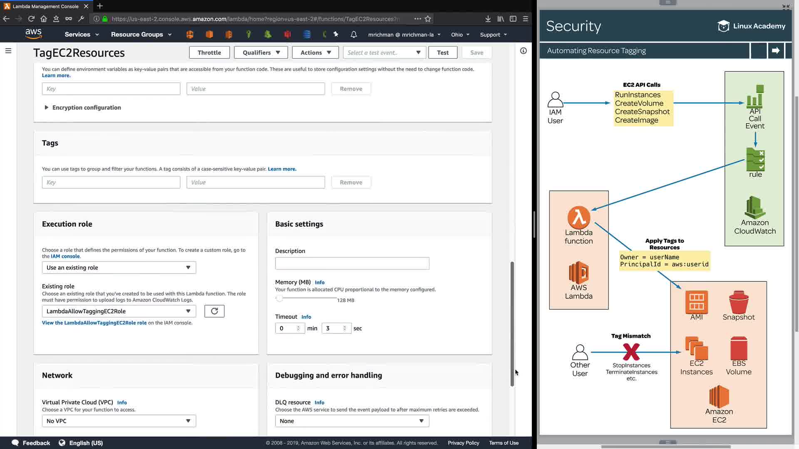
Task: Bookmark this page with star icon
Action: (x=428, y=19)
